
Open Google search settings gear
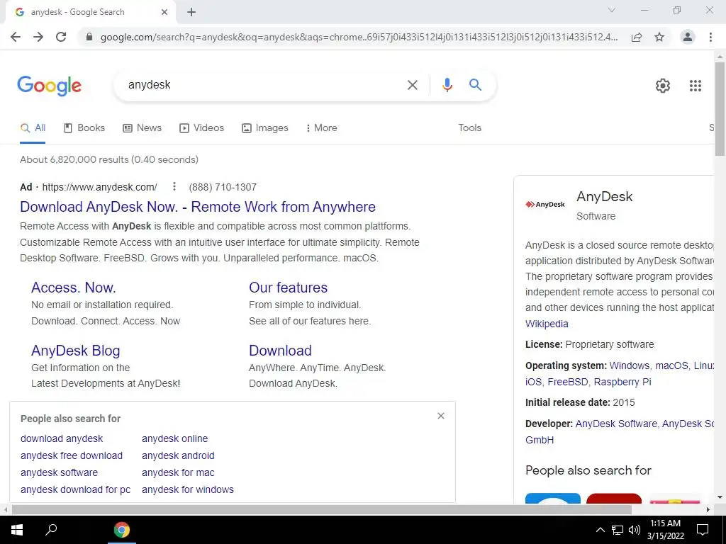coord(663,86)
